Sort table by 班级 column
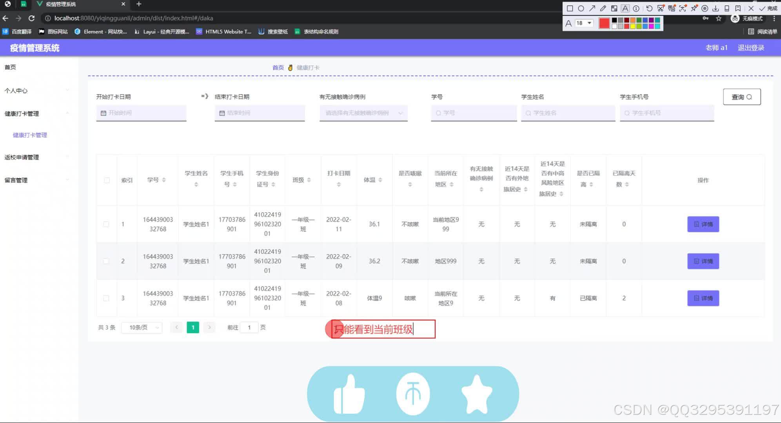Screen dimensions: 781x423 tap(309, 180)
